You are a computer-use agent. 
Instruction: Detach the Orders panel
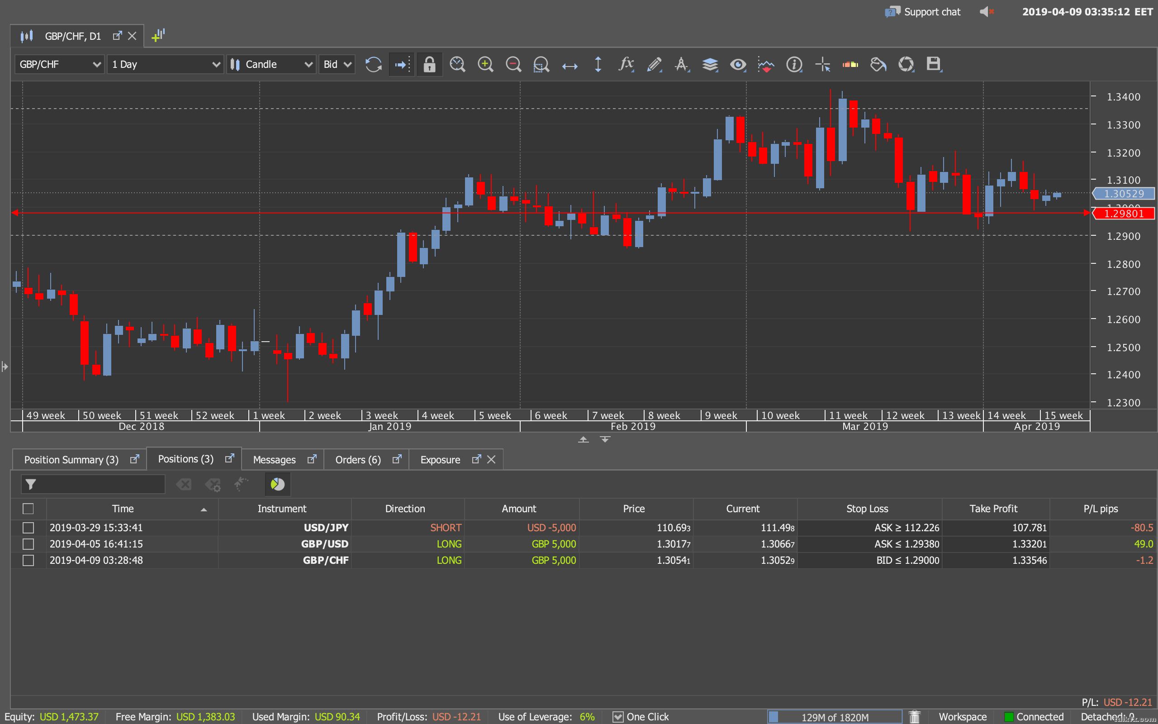tap(397, 459)
